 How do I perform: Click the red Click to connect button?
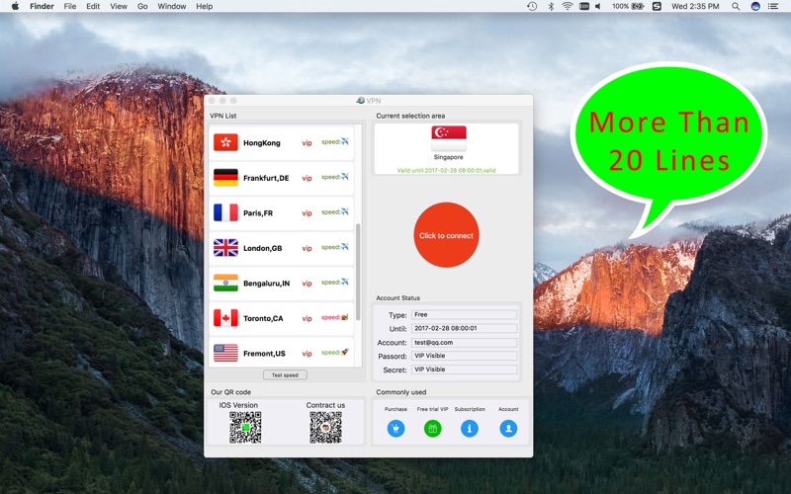pyautogui.click(x=446, y=235)
